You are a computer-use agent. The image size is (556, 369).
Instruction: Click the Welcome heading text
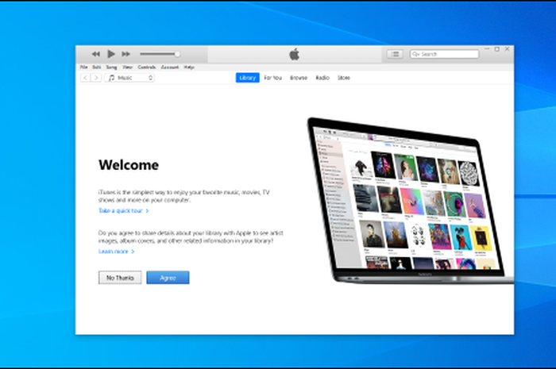pyautogui.click(x=129, y=165)
